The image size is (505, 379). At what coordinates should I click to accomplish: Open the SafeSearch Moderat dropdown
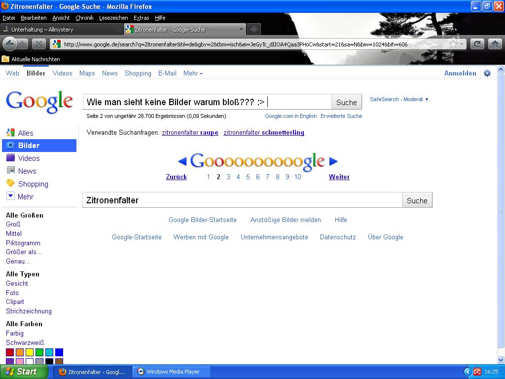[399, 99]
